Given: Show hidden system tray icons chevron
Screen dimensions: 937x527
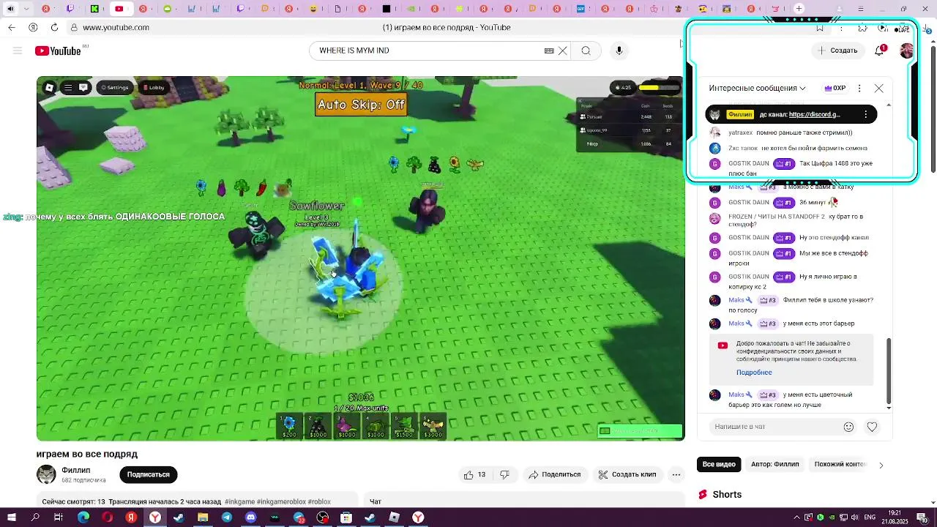Looking at the screenshot, I should tap(799, 517).
